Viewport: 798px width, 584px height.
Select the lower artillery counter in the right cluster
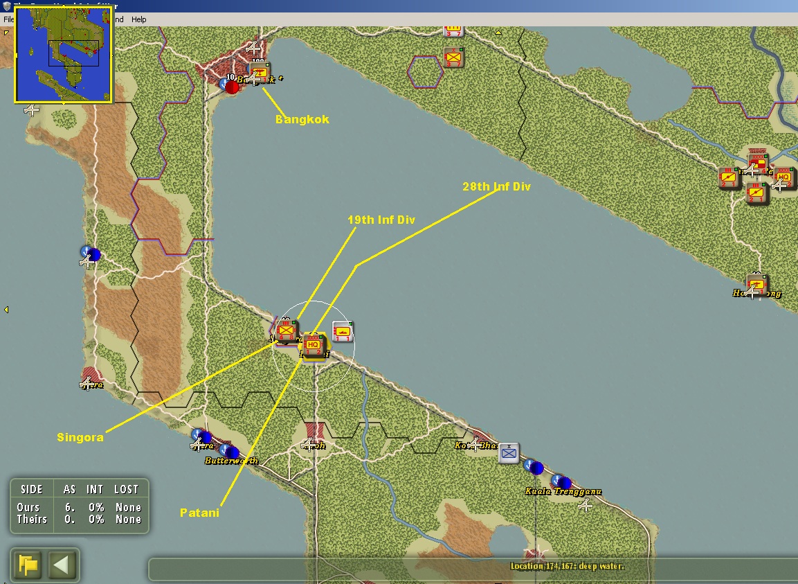tap(756, 193)
